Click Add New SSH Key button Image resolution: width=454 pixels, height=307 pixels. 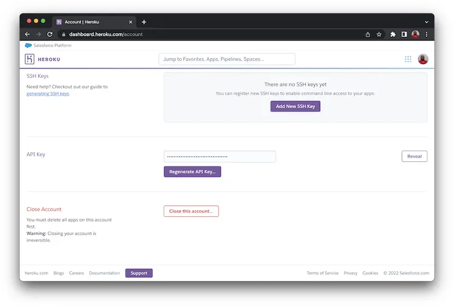pos(295,106)
